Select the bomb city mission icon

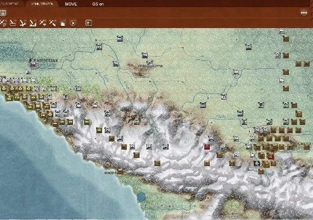[33, 23]
